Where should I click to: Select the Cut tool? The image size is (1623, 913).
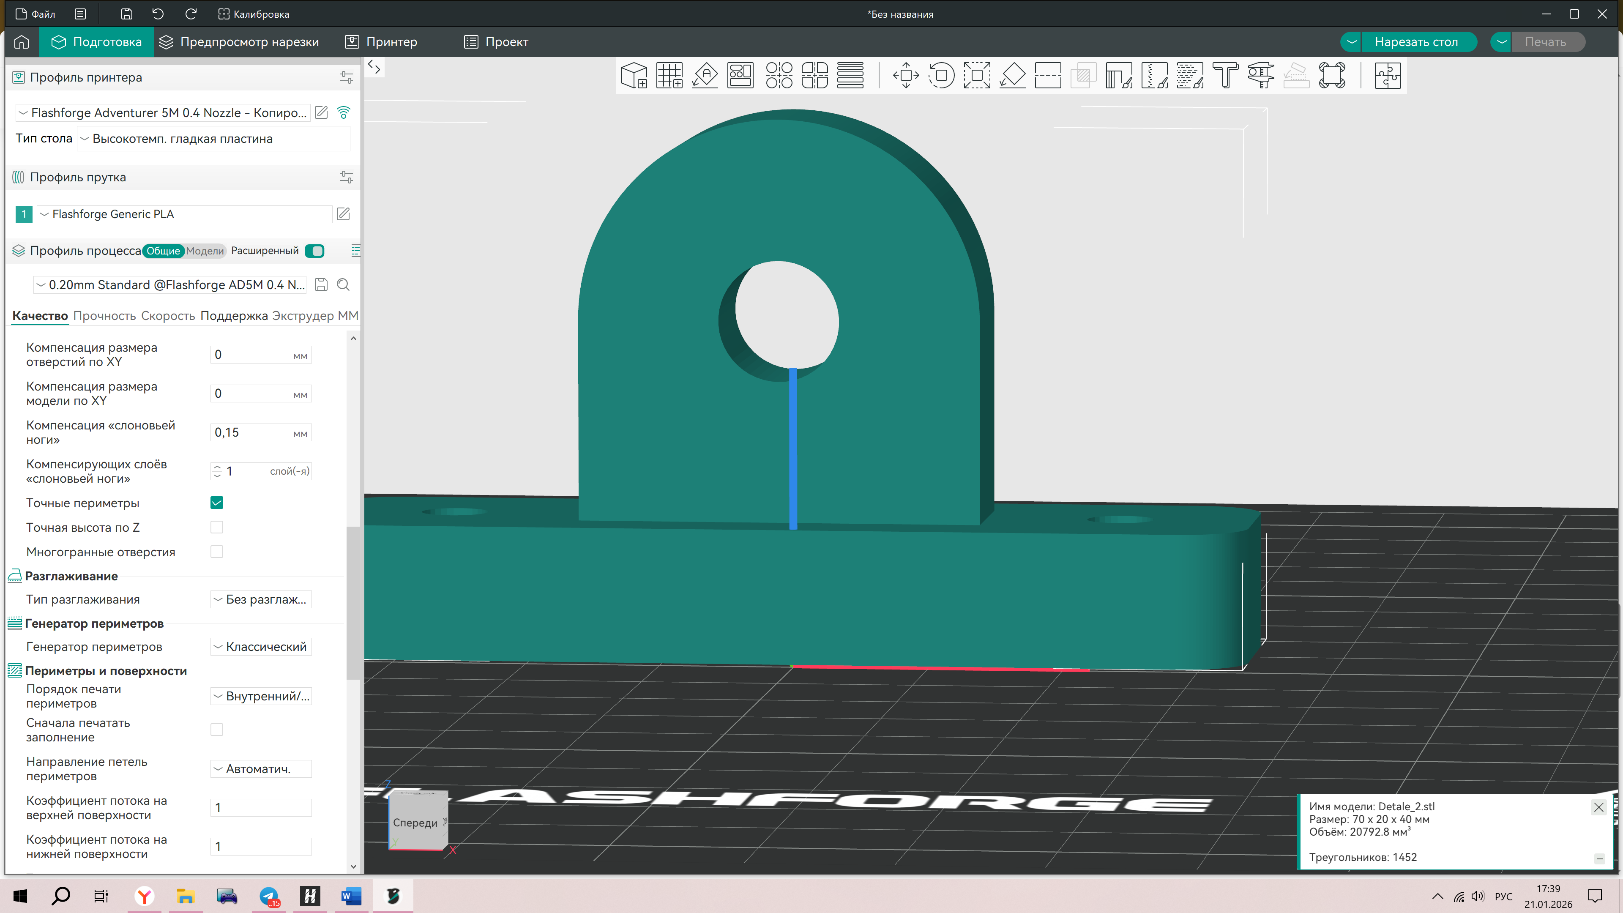click(x=1048, y=76)
